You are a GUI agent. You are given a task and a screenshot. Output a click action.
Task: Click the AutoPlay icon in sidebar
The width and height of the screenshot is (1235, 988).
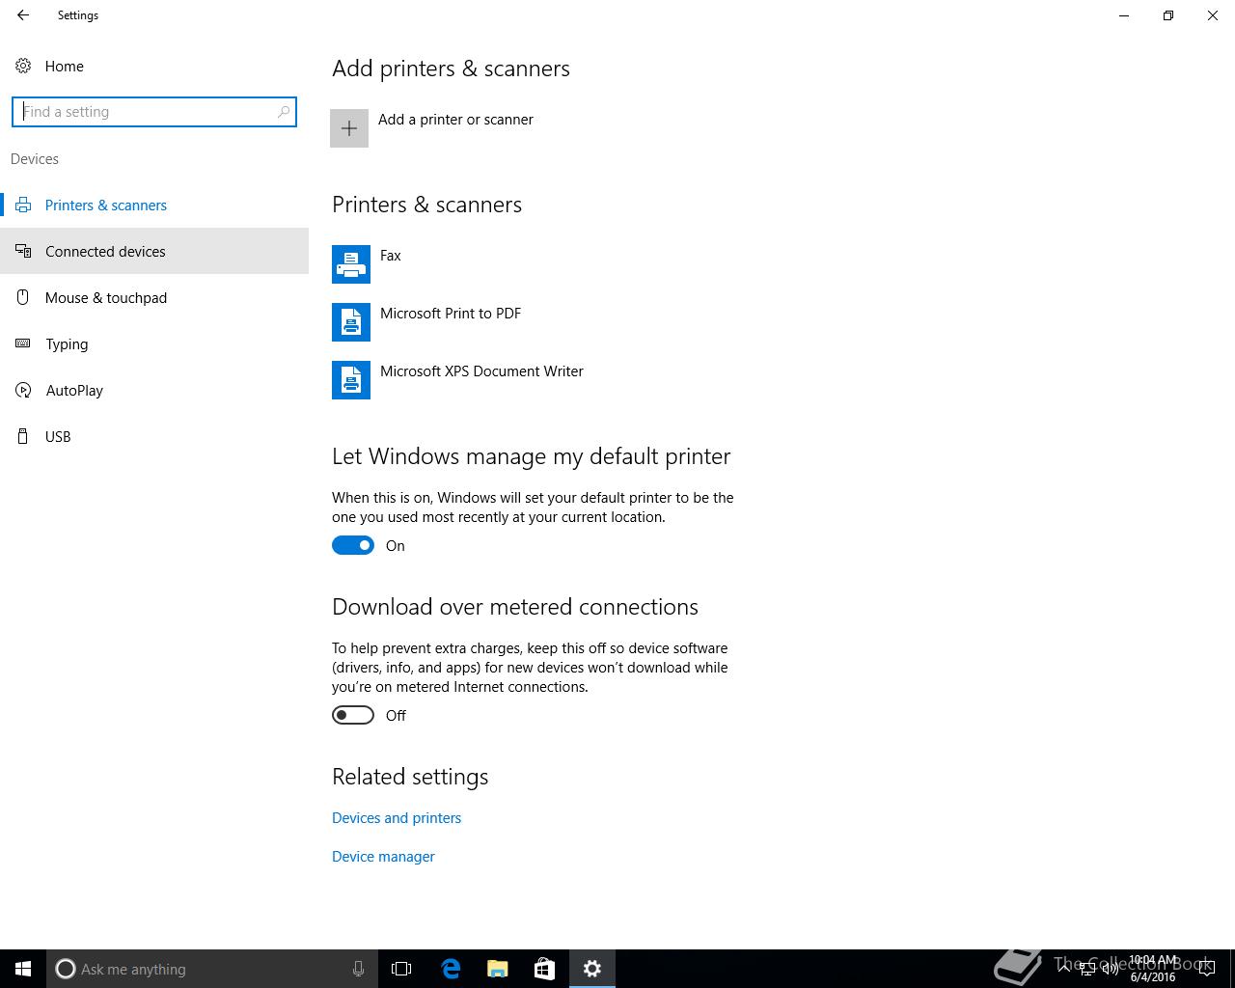click(23, 390)
